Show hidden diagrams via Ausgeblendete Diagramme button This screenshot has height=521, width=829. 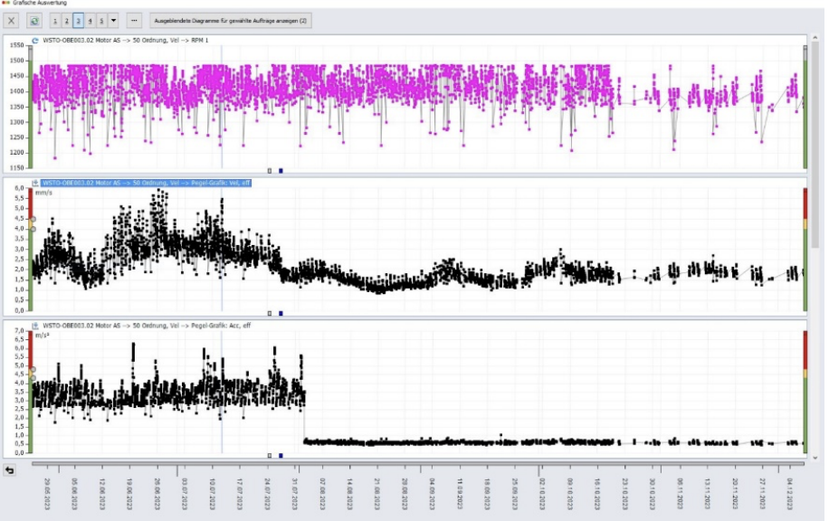tap(232, 20)
